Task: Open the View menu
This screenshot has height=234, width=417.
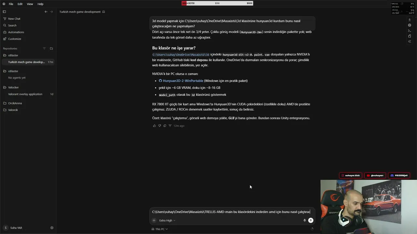Action: (30, 4)
